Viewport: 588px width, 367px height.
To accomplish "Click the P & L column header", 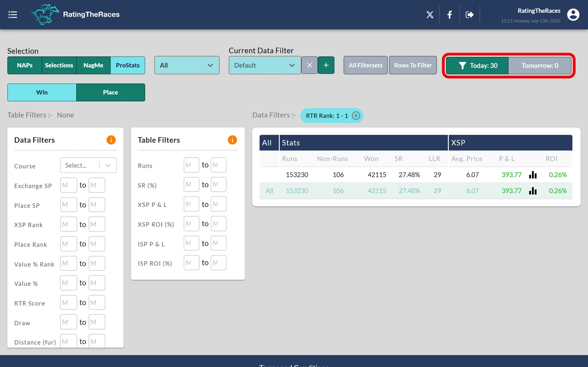I will pyautogui.click(x=507, y=159).
